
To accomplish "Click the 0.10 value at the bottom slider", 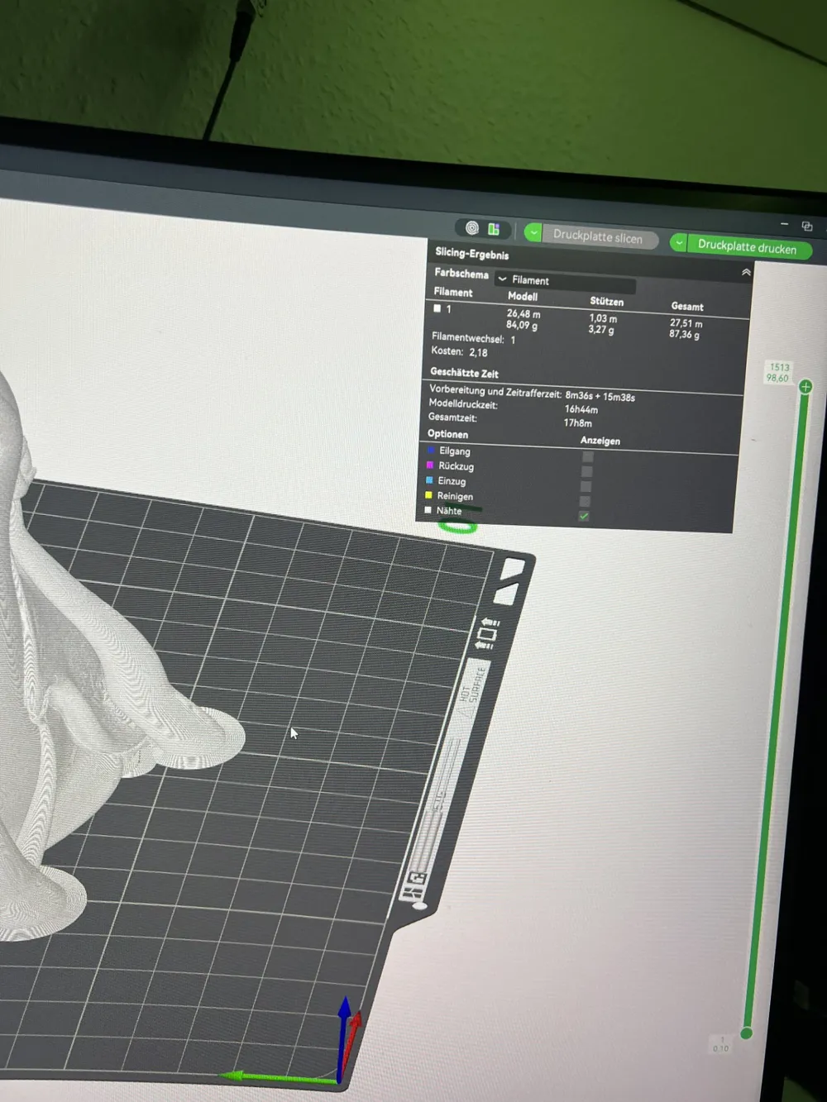I will [720, 1047].
